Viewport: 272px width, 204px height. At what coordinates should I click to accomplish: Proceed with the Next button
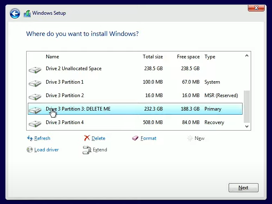[243, 188]
